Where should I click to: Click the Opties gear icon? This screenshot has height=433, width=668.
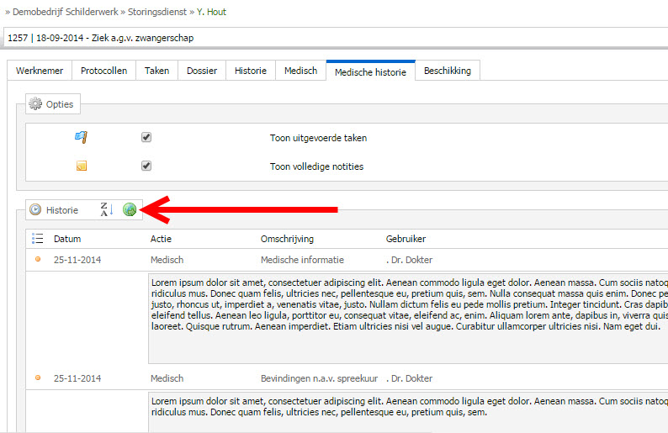tap(35, 104)
